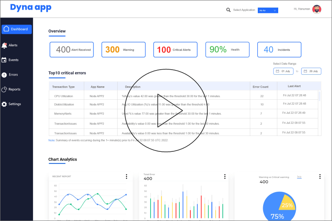Sort by App Name column header
Image resolution: width=332 pixels, height=221 pixels.
click(x=98, y=87)
